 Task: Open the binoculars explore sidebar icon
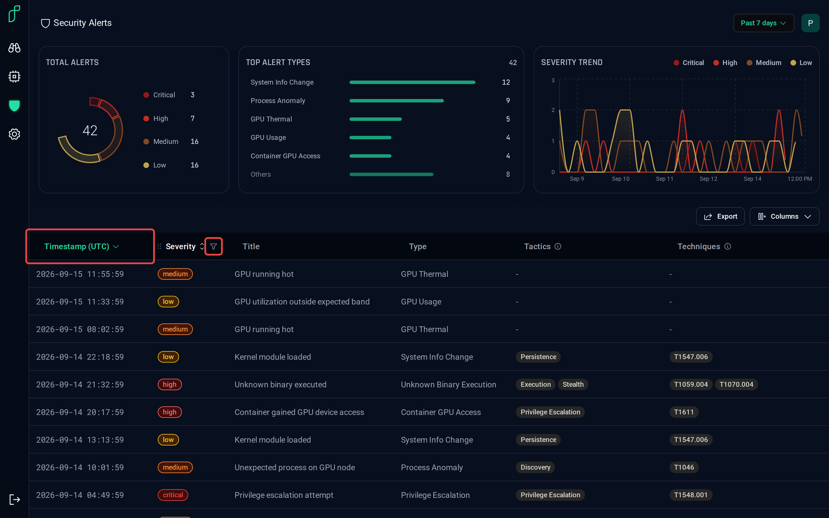[x=14, y=47]
